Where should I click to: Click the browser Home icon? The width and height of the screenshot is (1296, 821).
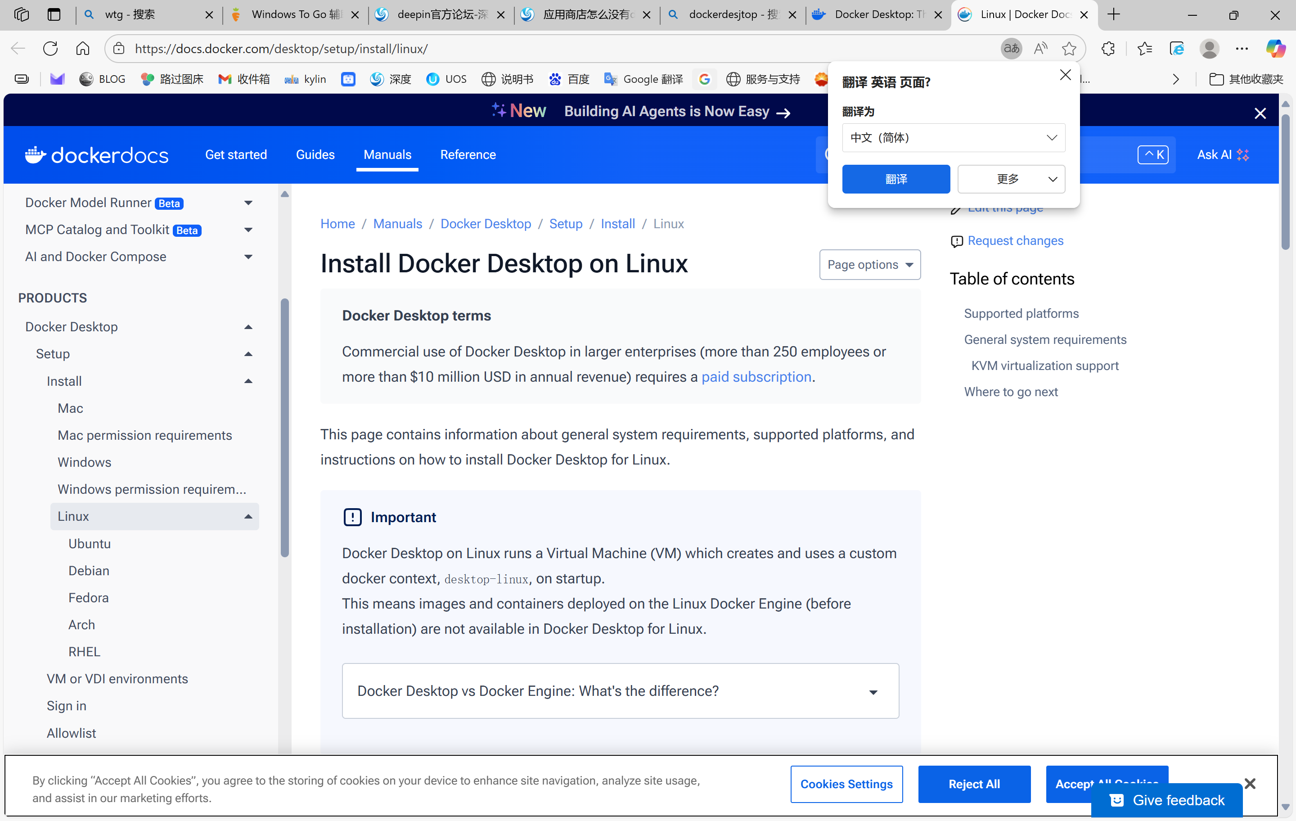point(82,49)
